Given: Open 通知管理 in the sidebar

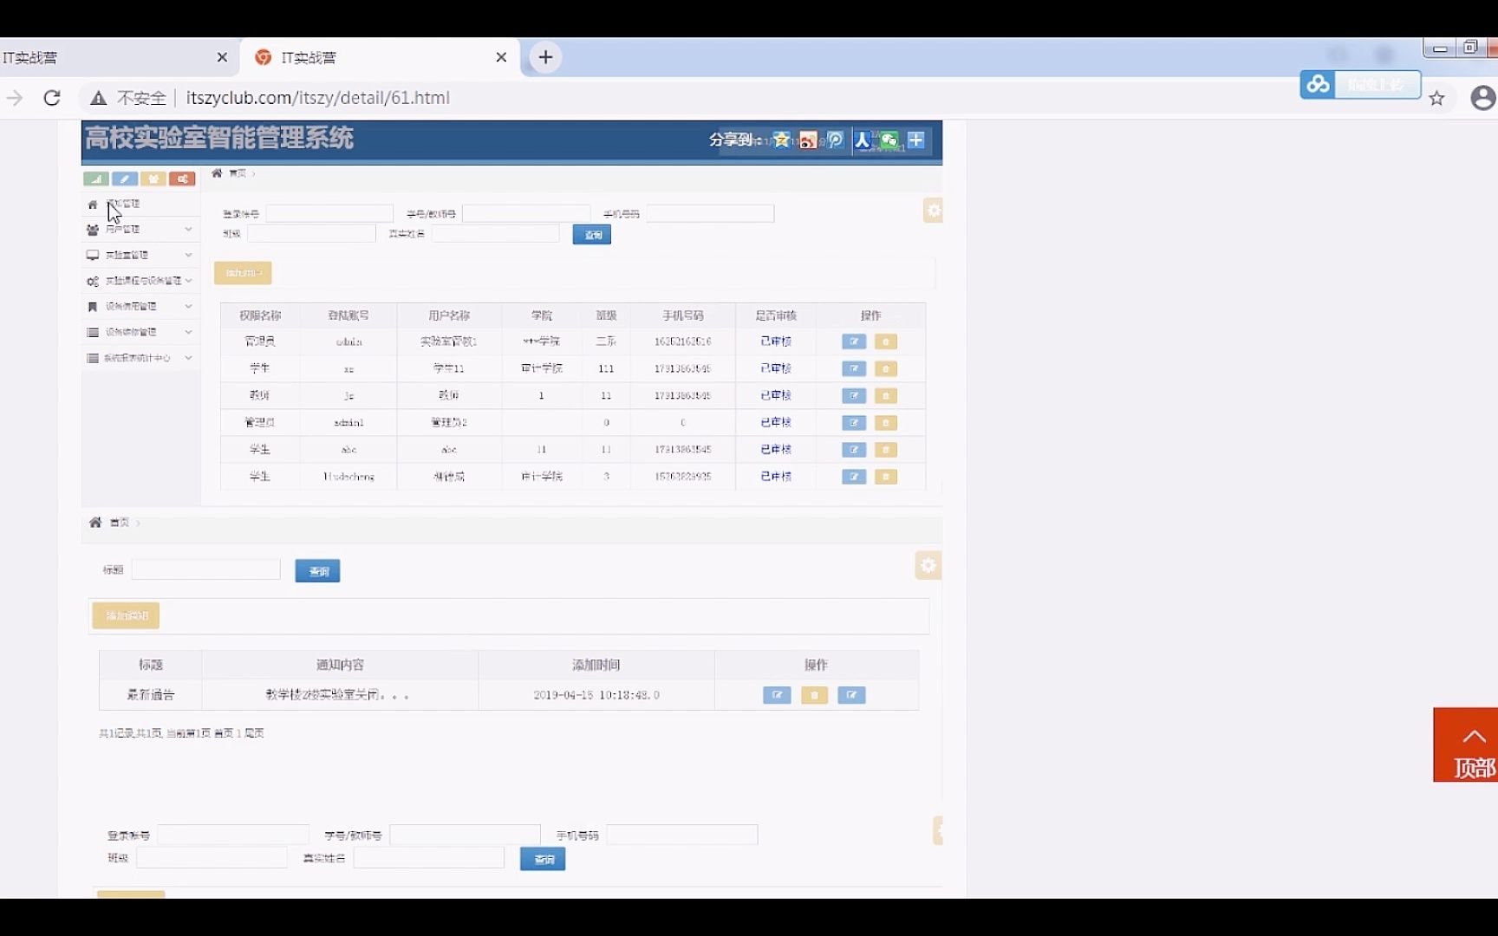Looking at the screenshot, I should pyautogui.click(x=122, y=204).
